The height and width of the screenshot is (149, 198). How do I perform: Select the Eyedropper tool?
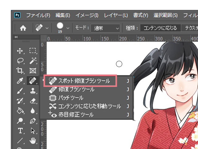[x=20, y=81]
